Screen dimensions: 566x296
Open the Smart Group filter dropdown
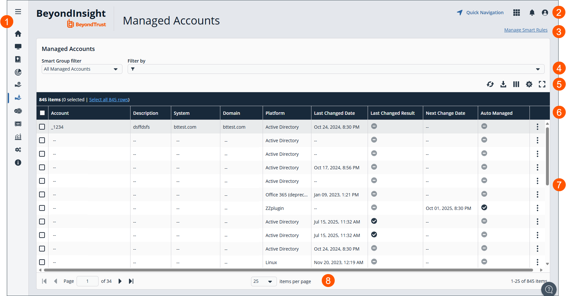pos(82,69)
